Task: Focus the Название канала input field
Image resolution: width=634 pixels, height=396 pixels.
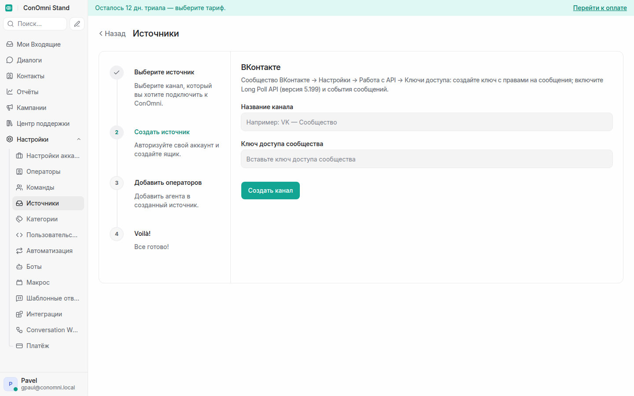Action: point(427,122)
